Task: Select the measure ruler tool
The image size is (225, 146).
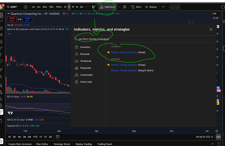Action: tap(1, 70)
